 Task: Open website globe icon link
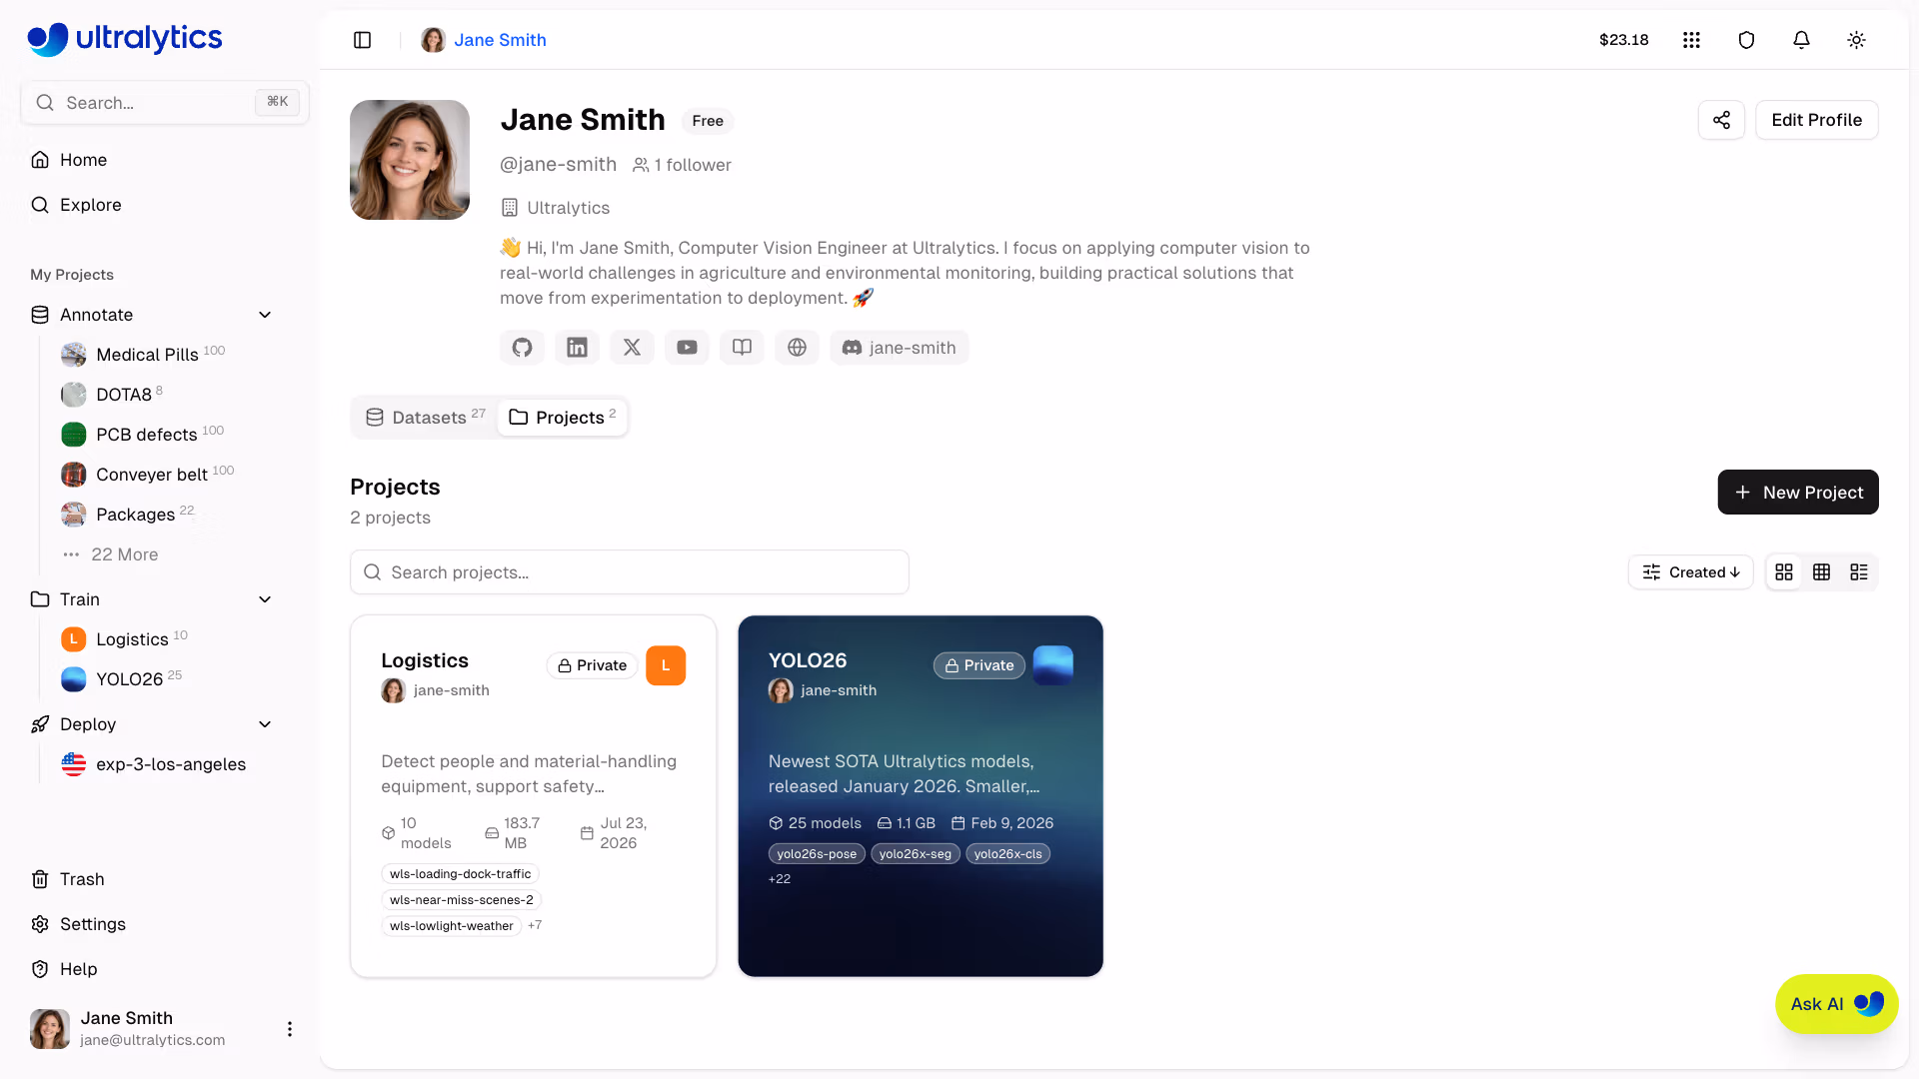[x=797, y=348]
